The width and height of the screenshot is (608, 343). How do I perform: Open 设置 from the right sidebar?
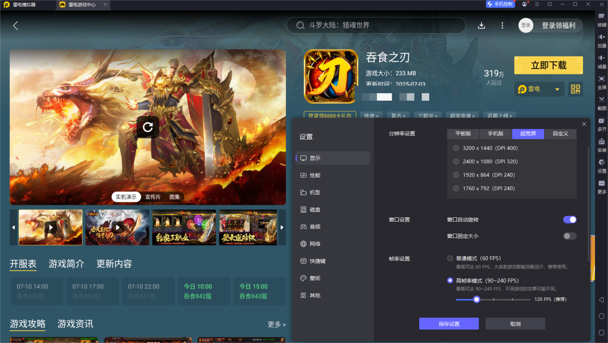602,166
